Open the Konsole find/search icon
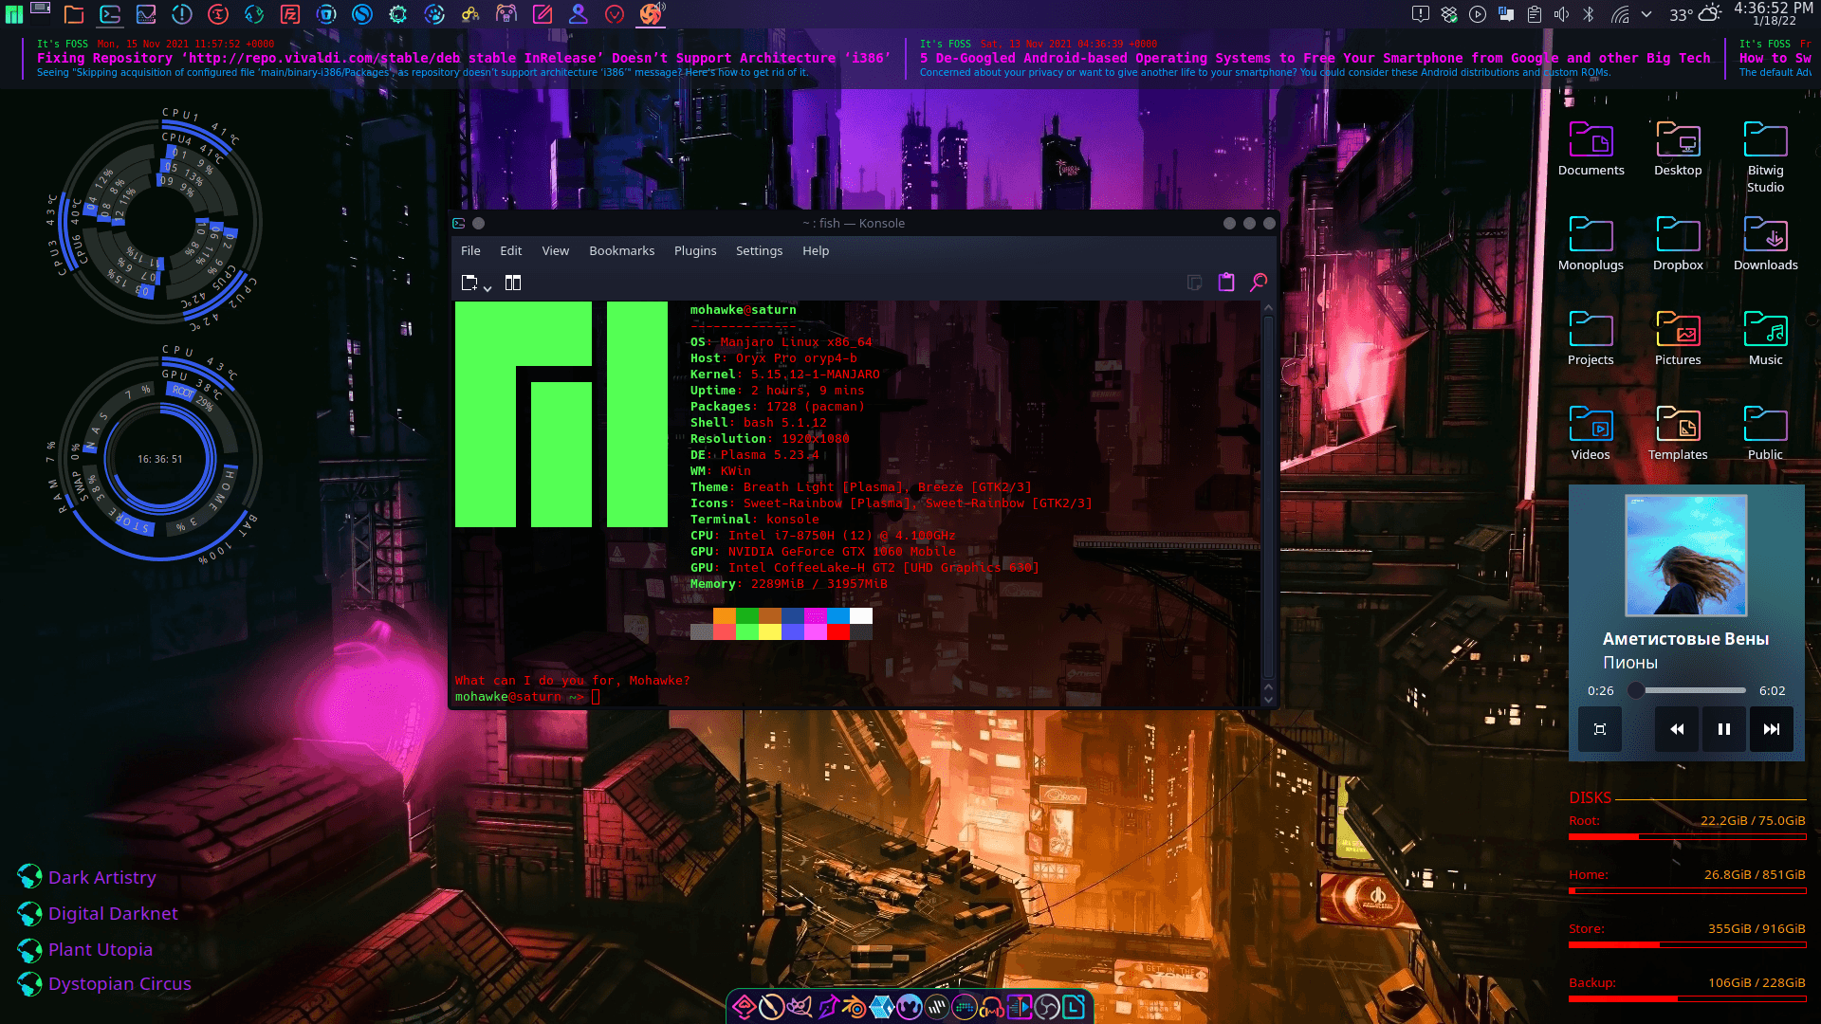Image resolution: width=1821 pixels, height=1024 pixels. pyautogui.click(x=1259, y=283)
